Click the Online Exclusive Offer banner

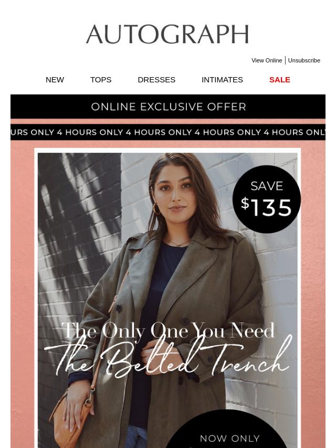click(168, 106)
